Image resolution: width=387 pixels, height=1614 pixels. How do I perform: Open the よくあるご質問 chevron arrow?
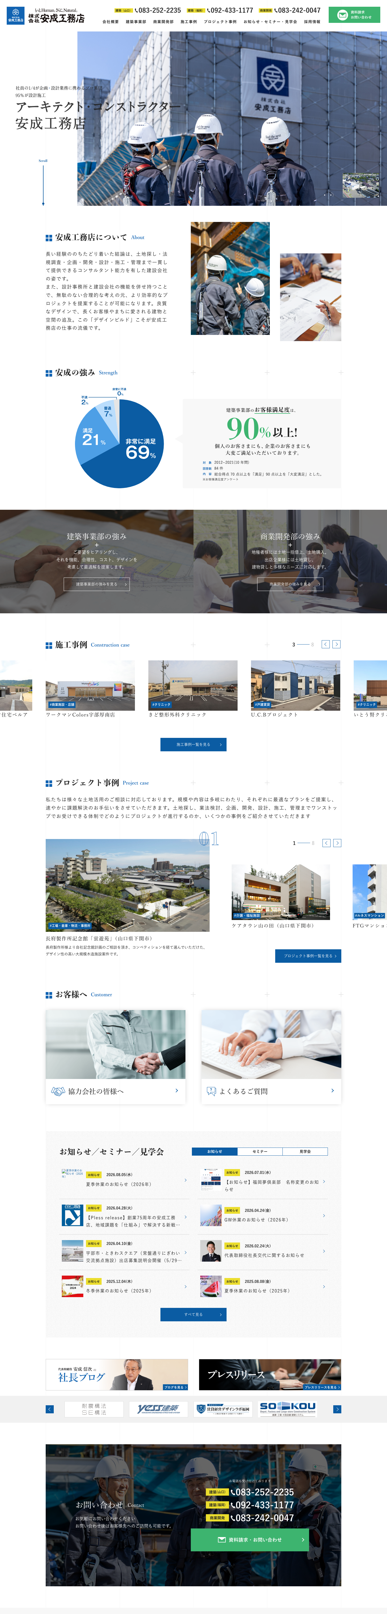pos(332,1091)
